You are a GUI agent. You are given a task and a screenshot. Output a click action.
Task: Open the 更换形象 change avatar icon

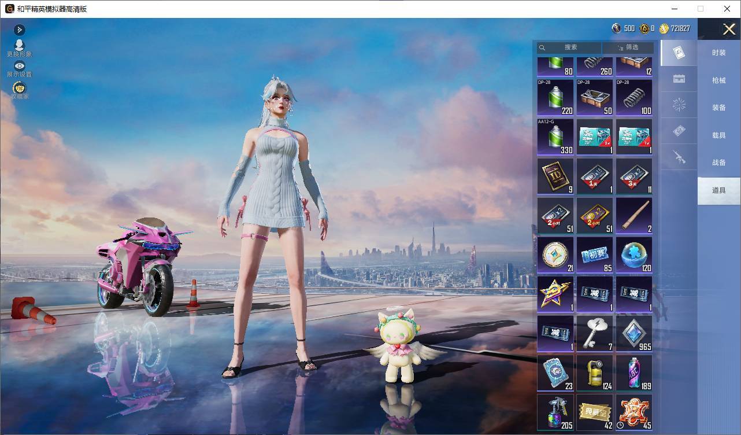[19, 48]
